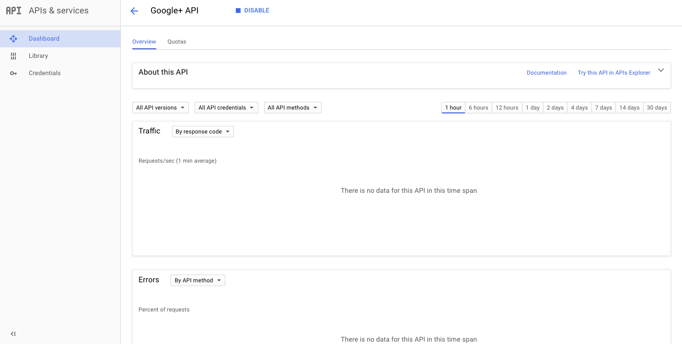Go back using the left arrow

[134, 11]
